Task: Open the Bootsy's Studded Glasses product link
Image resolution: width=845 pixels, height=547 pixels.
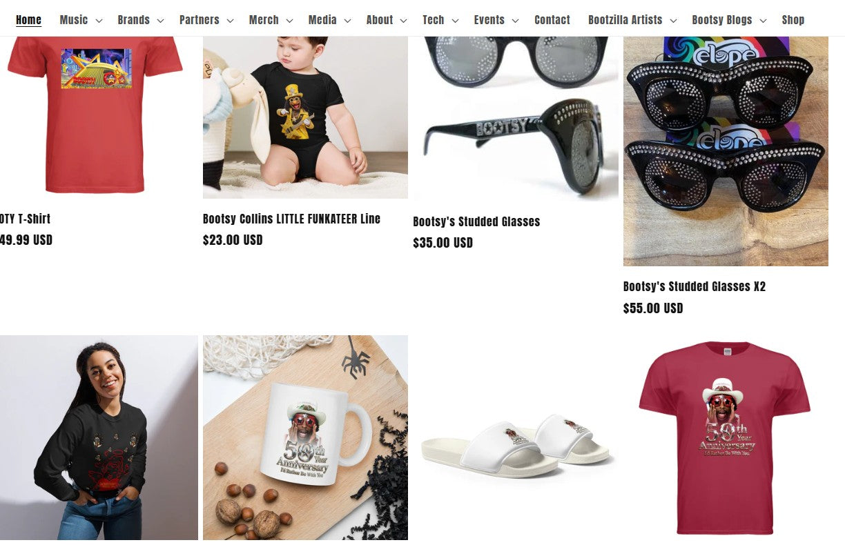Action: pos(476,221)
